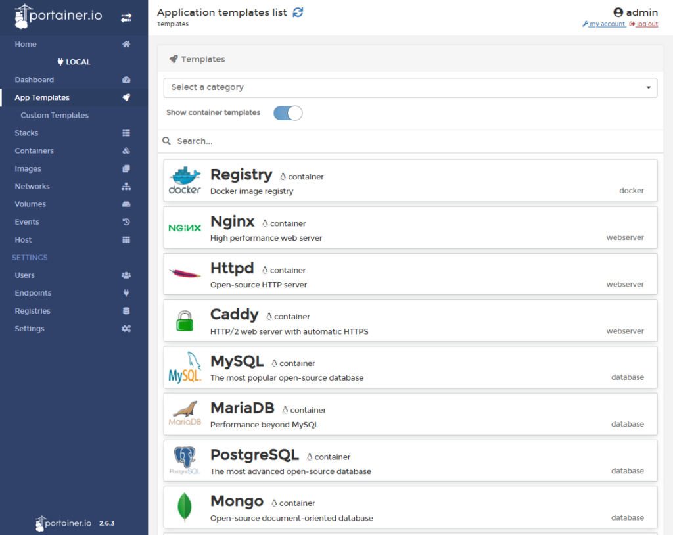This screenshot has width=673, height=535.
Task: Click the Registries database icon
Action: [126, 311]
